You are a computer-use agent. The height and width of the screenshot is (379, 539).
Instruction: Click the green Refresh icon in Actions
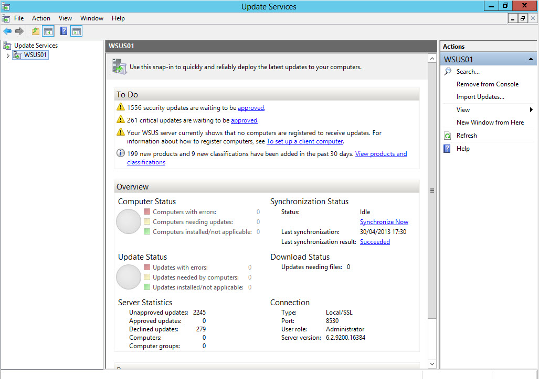[447, 136]
